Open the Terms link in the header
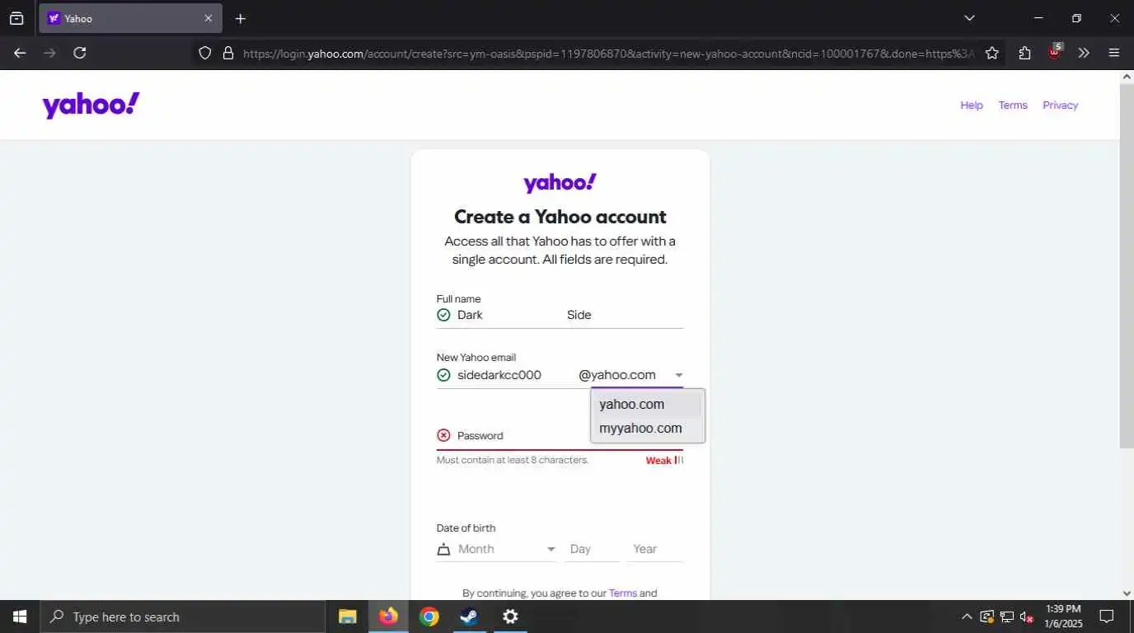The width and height of the screenshot is (1134, 633). 1013,105
